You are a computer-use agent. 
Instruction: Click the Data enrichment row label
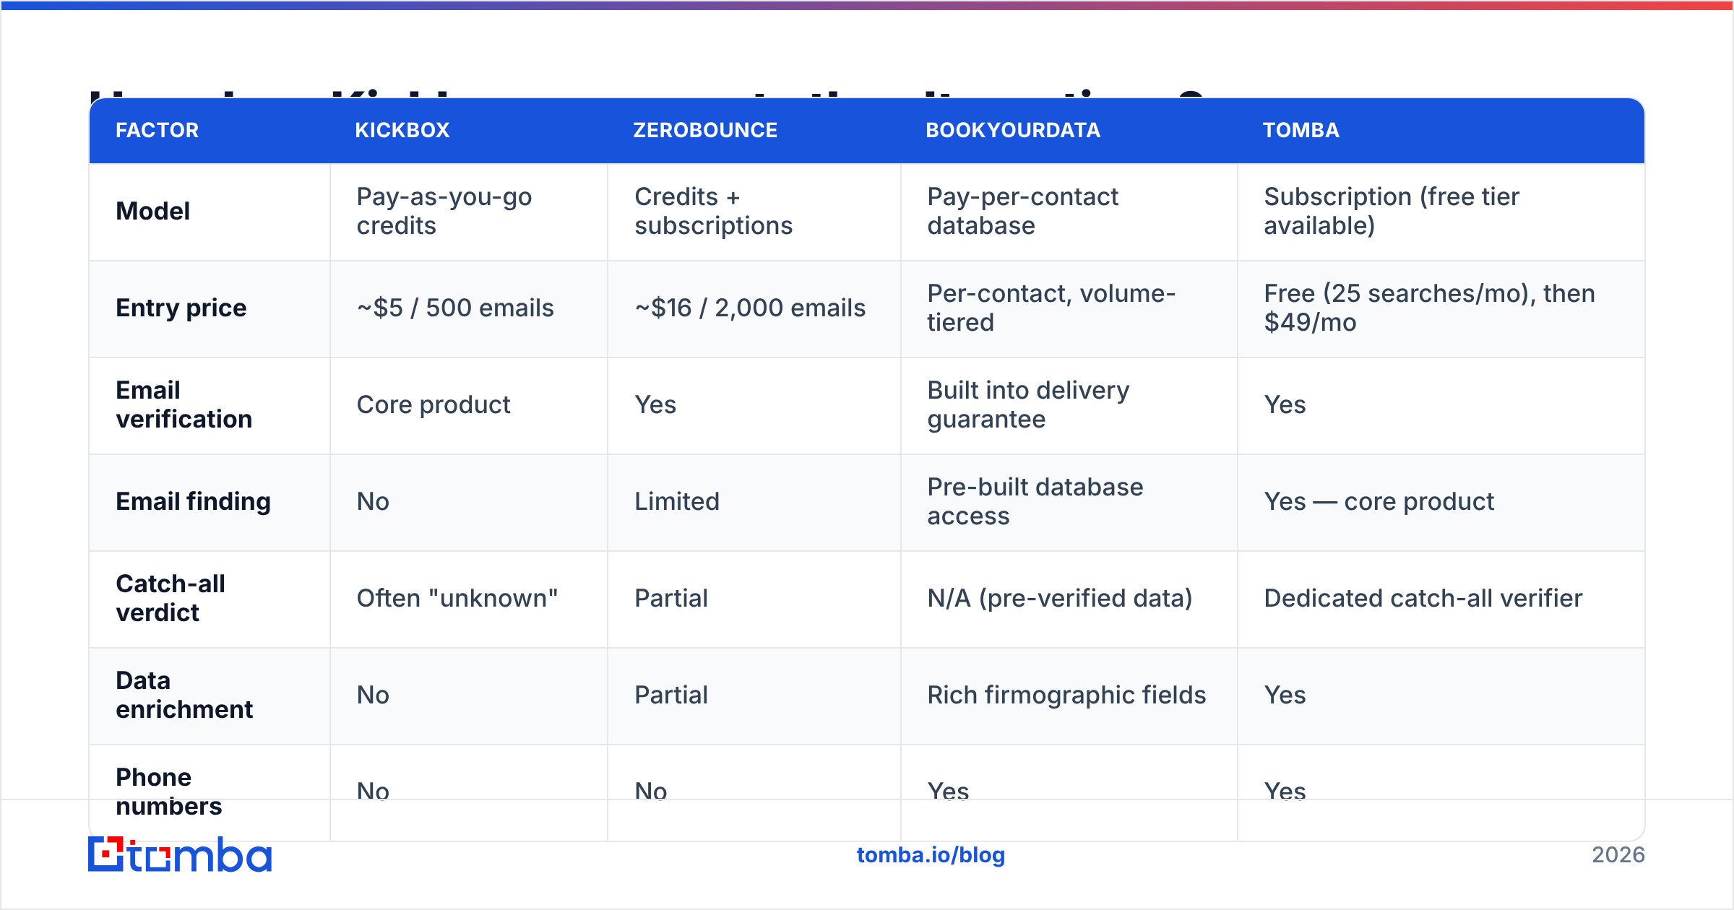click(x=184, y=695)
